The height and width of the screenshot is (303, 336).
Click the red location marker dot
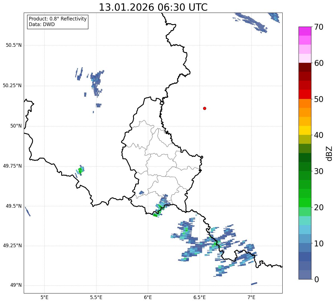(205, 108)
